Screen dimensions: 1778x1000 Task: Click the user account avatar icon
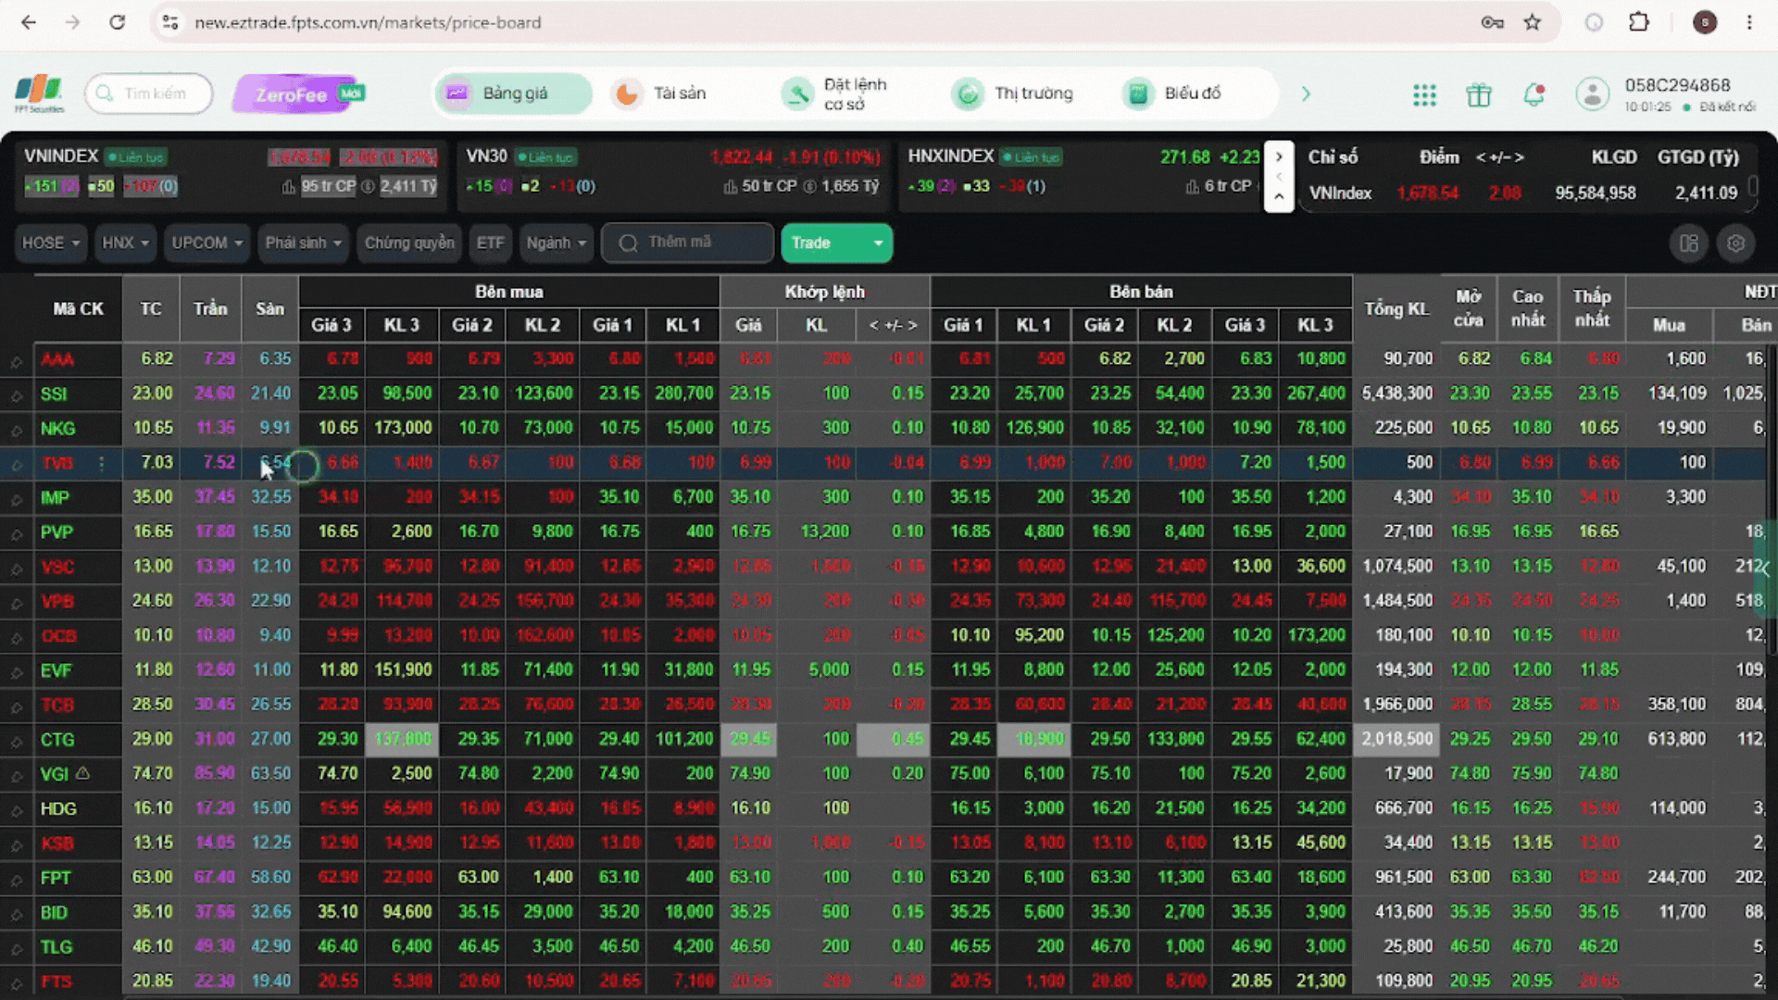tap(1593, 94)
